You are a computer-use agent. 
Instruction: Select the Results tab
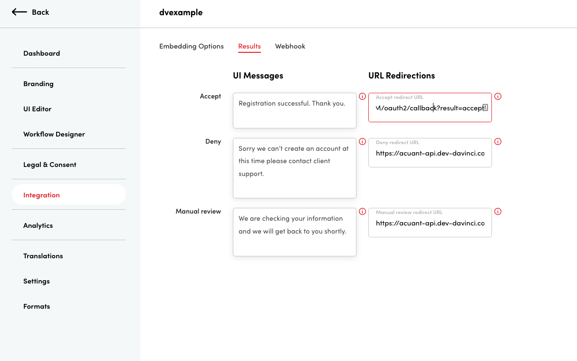[x=249, y=46]
